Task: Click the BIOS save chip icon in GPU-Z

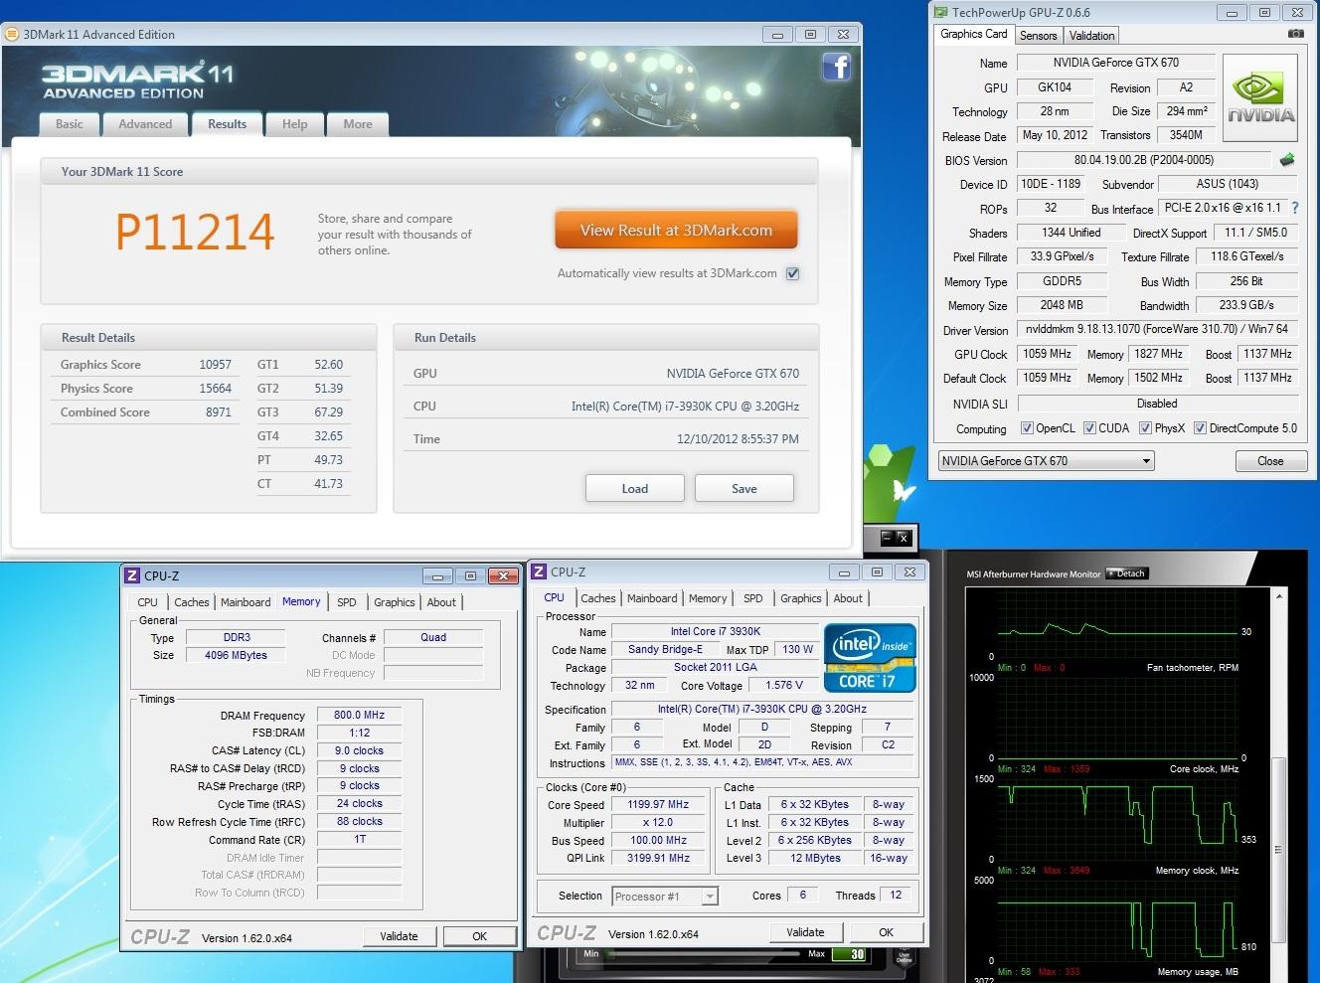Action: point(1287,159)
